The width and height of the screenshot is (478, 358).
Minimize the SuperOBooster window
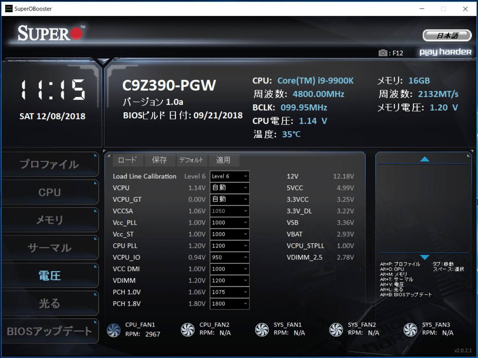(422, 9)
